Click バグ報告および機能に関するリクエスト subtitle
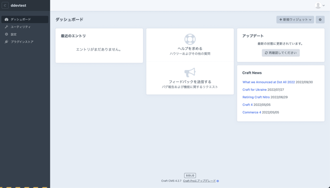This screenshot has height=188, width=330. pyautogui.click(x=190, y=87)
